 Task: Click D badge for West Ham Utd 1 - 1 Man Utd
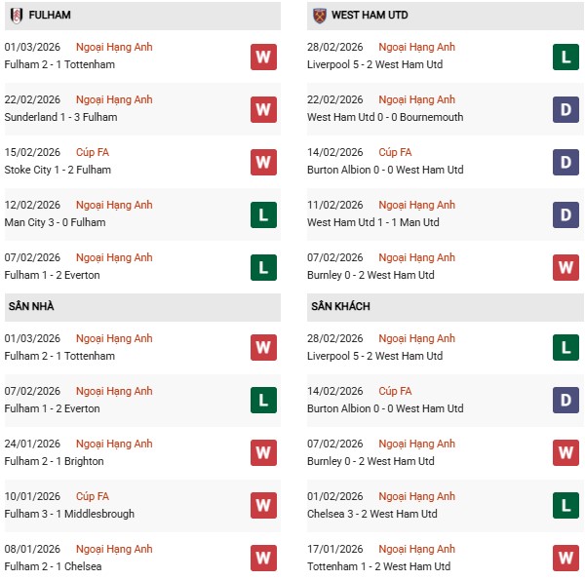[x=565, y=214]
